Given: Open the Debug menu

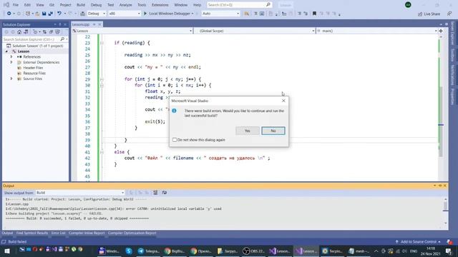Looking at the screenshot, I should point(96,5).
